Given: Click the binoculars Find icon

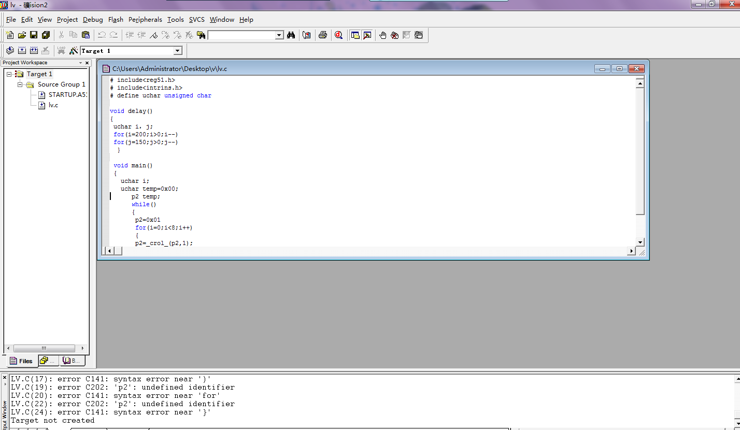Looking at the screenshot, I should 291,35.
